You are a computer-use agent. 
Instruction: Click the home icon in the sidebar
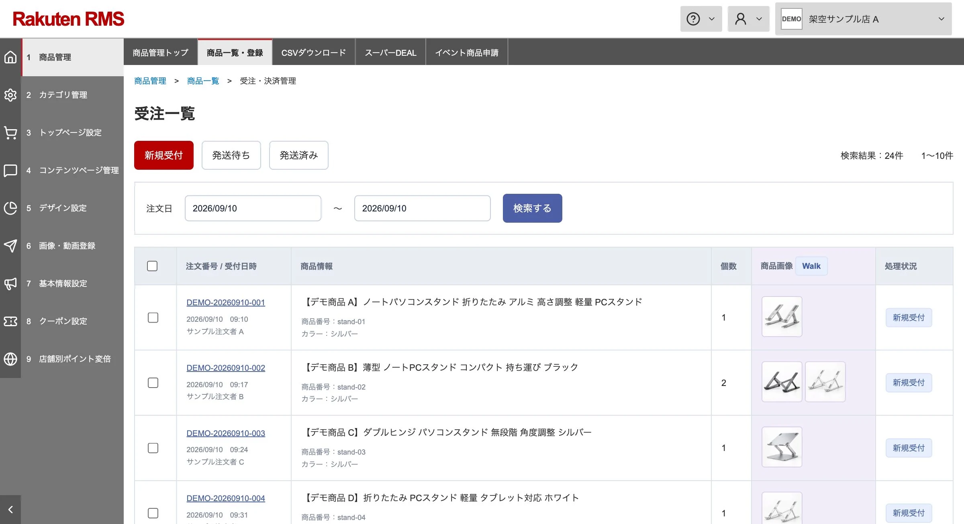[10, 57]
